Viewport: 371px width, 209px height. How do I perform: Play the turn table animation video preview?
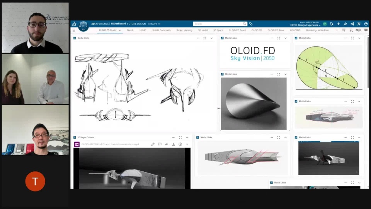pyautogui.click(x=132, y=168)
